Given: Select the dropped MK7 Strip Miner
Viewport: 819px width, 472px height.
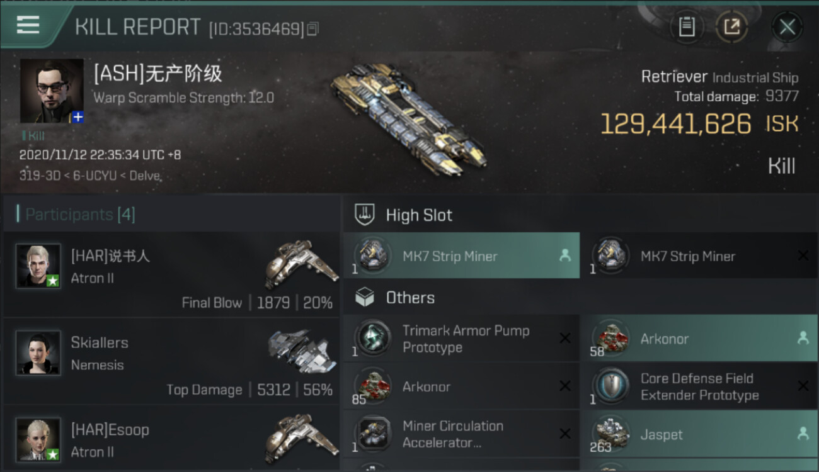Looking at the screenshot, I should pos(461,256).
